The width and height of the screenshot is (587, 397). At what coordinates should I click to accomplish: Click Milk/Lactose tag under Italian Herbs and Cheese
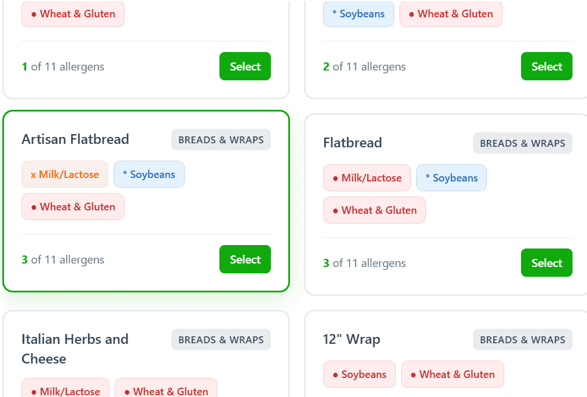tap(65, 391)
